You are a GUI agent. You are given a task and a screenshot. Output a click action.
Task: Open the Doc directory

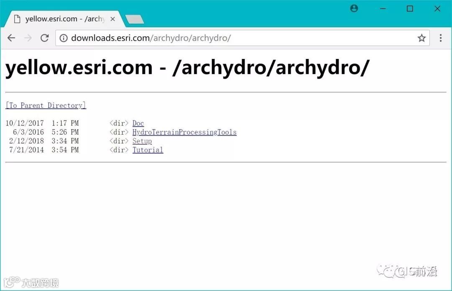pyautogui.click(x=138, y=123)
